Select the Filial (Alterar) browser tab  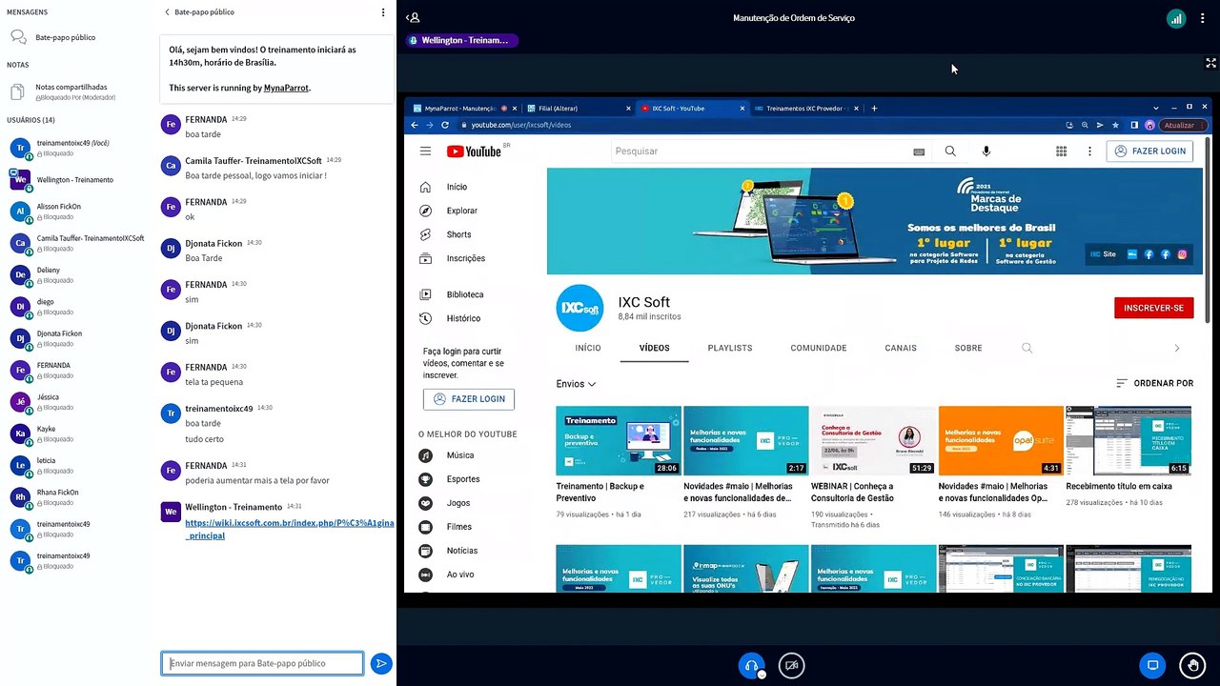click(x=579, y=109)
